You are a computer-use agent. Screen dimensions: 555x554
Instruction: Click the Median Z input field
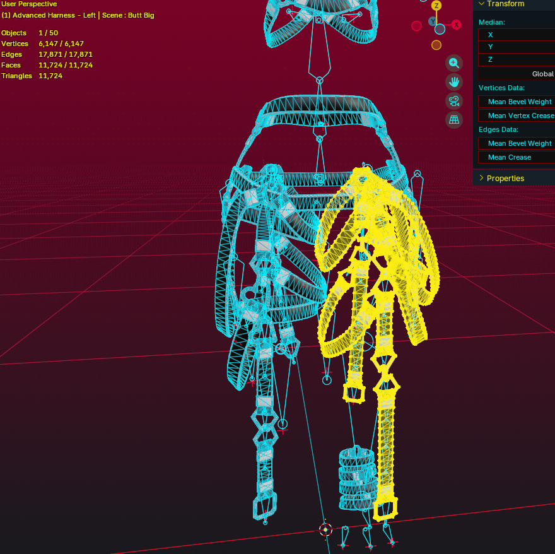click(x=517, y=59)
